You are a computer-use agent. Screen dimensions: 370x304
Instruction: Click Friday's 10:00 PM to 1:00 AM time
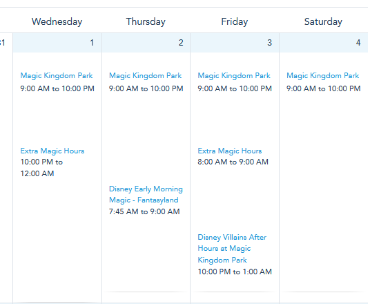pos(235,272)
